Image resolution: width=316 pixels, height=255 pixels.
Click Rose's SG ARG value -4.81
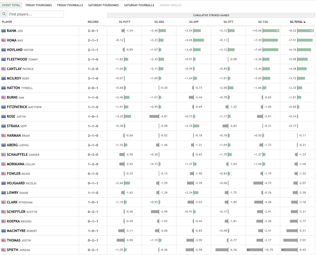164,116
